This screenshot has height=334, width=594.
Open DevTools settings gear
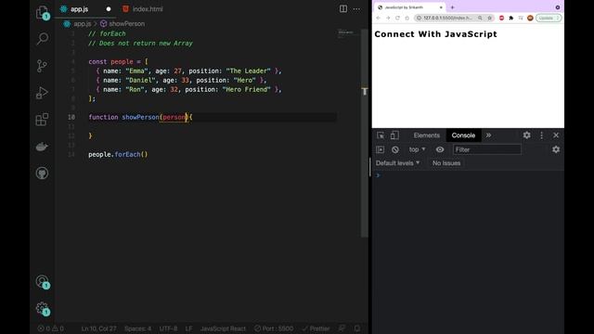pyautogui.click(x=526, y=135)
